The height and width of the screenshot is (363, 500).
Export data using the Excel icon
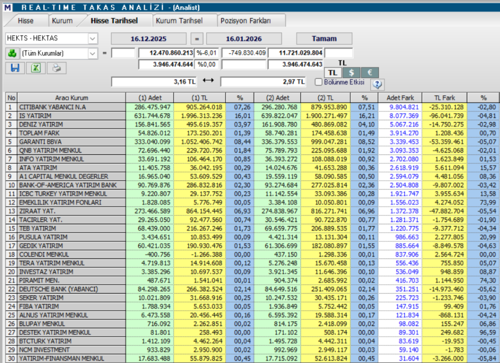coord(35,68)
